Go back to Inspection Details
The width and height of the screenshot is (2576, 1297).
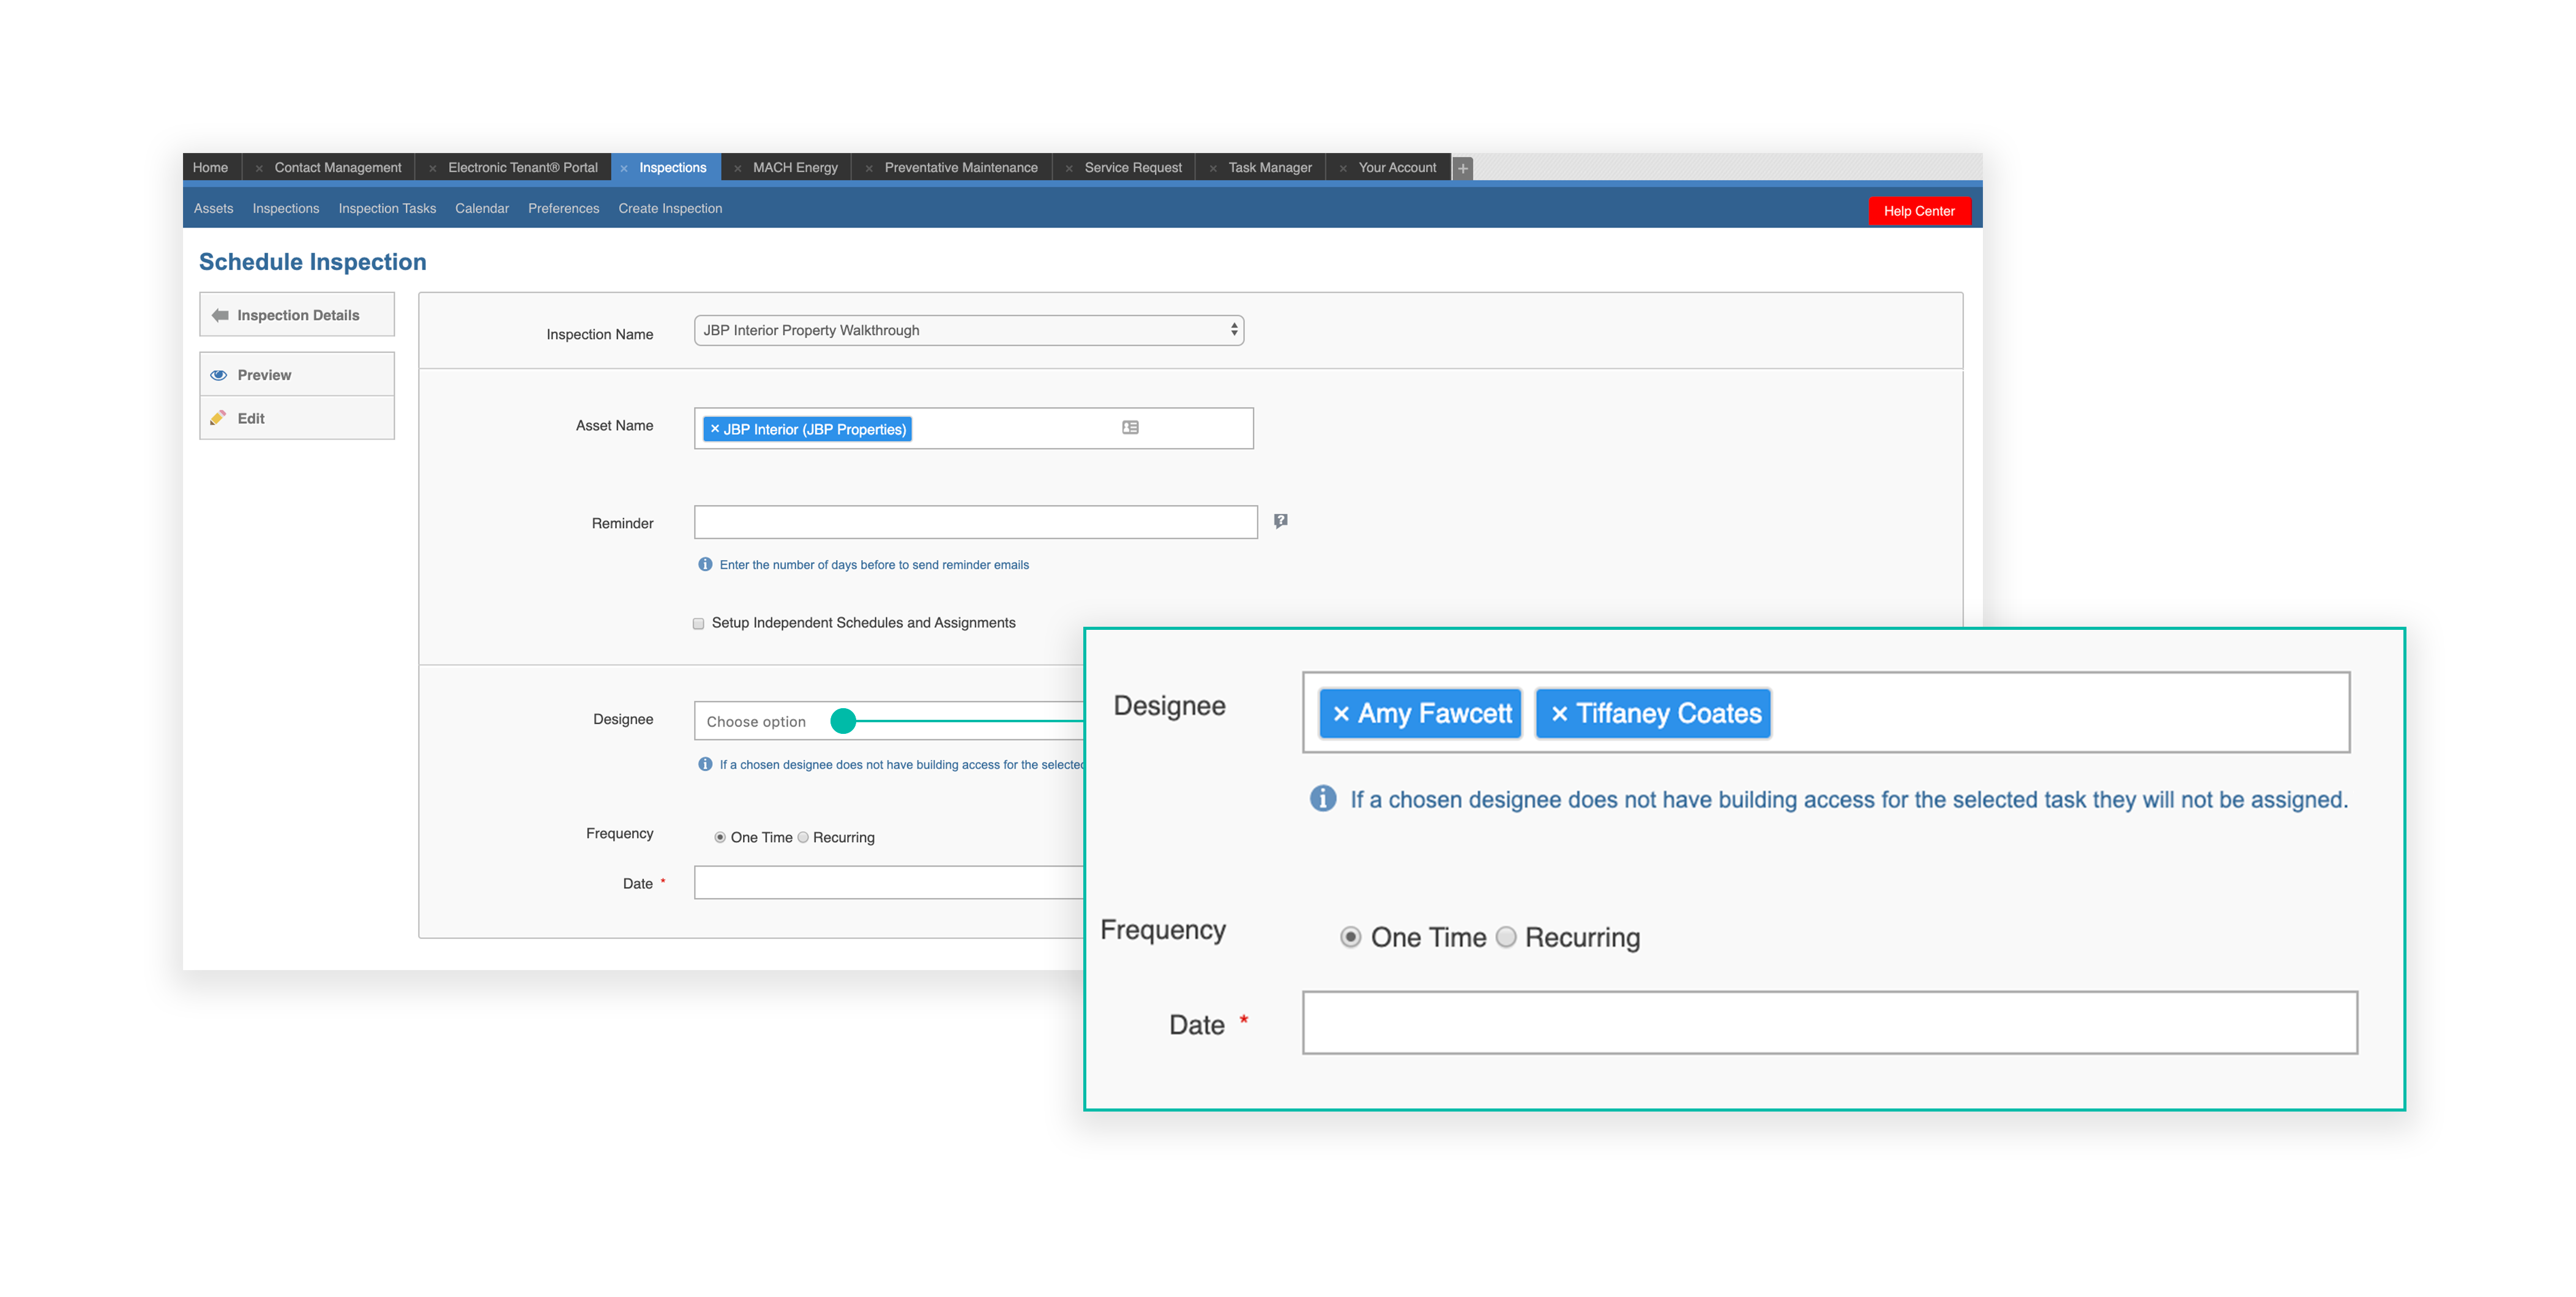tap(297, 315)
